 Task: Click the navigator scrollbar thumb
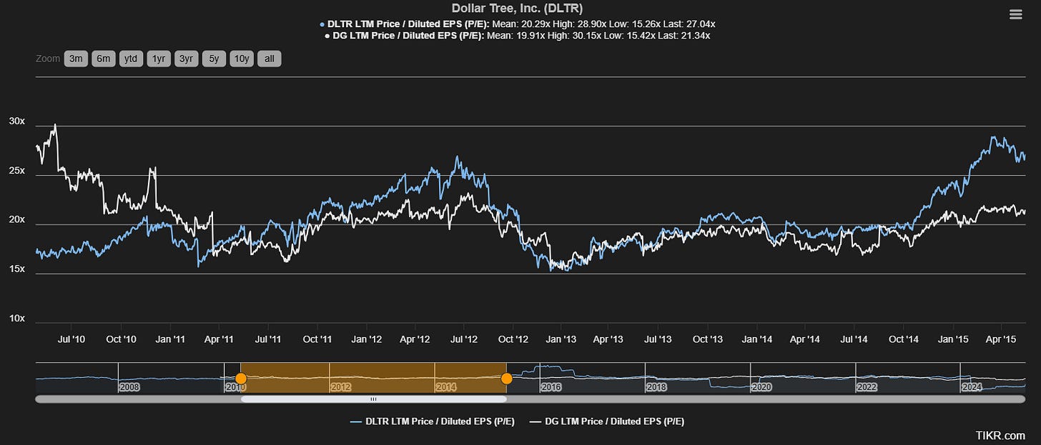[x=373, y=399]
